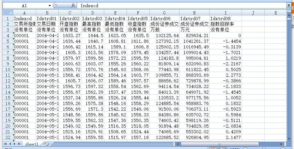
Task: Select row 4 header
Action: pyautogui.click(x=8, y=36)
